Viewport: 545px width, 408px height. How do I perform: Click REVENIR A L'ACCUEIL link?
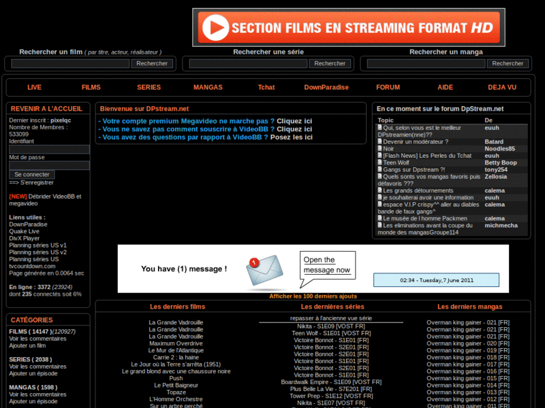[x=46, y=109]
